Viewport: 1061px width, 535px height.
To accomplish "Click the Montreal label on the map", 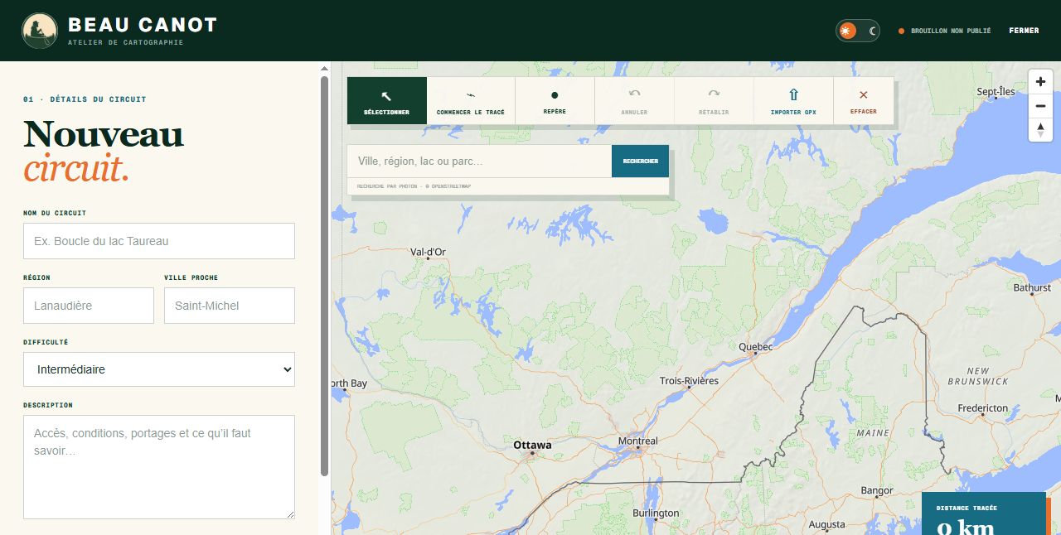I will (638, 441).
